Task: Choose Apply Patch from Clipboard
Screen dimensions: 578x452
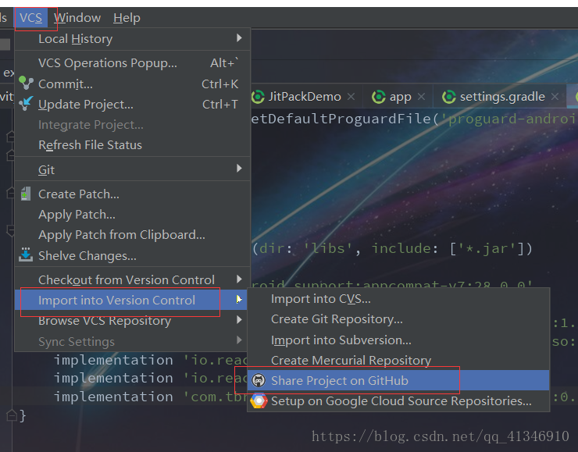Action: (x=132, y=235)
